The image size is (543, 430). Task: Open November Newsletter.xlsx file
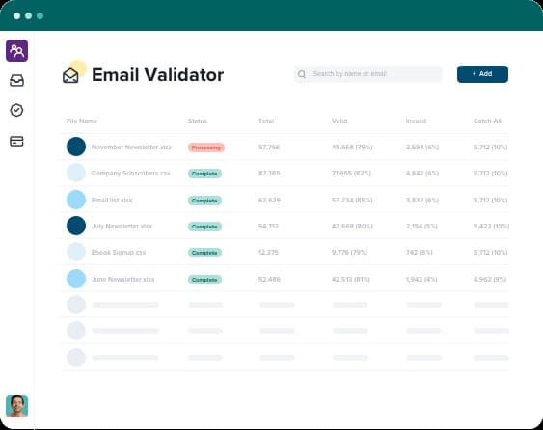pyautogui.click(x=131, y=148)
